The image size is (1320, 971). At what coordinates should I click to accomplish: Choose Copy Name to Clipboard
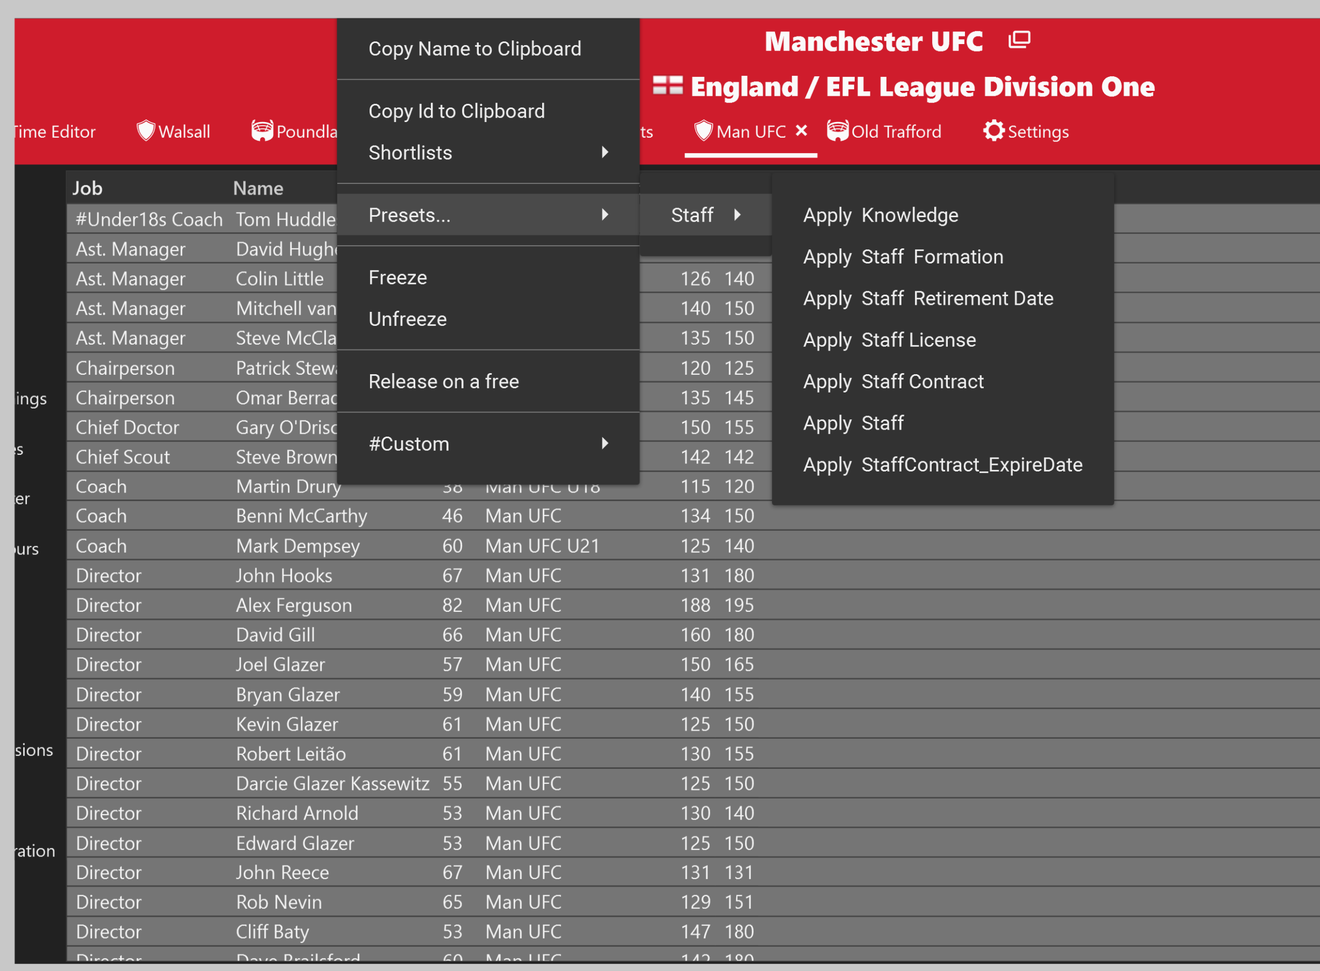tap(488, 49)
